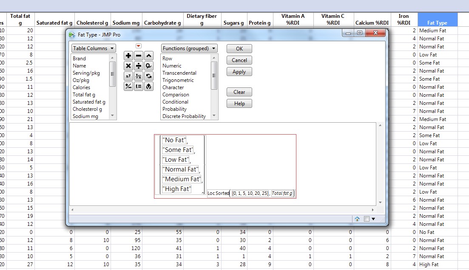The image size is (469, 270).
Task: Click the switch terms circular-arrows icon
Action: point(148,76)
